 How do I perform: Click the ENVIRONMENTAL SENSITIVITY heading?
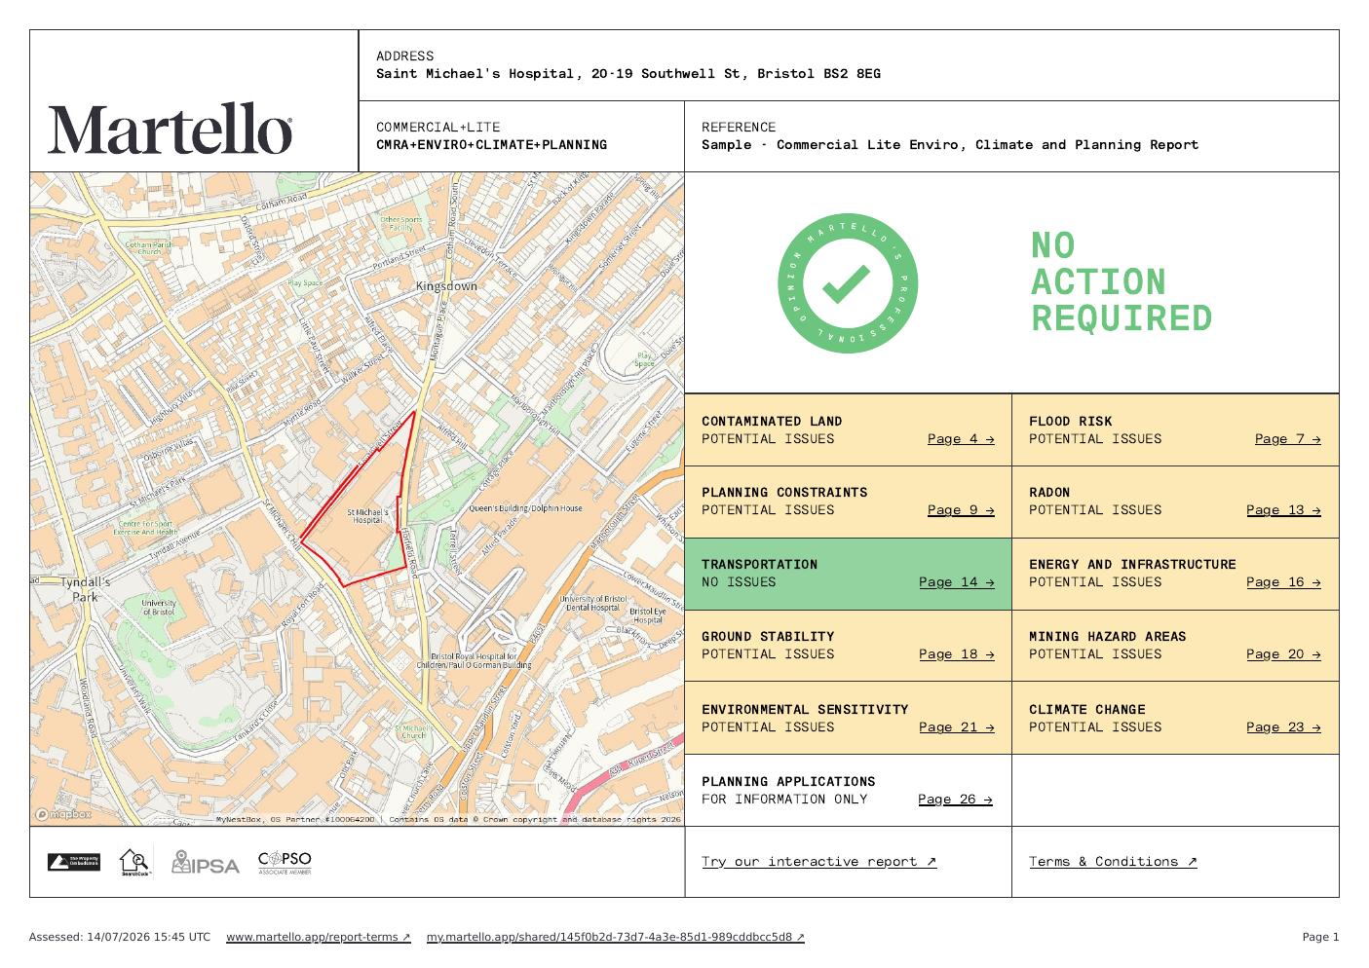click(805, 710)
